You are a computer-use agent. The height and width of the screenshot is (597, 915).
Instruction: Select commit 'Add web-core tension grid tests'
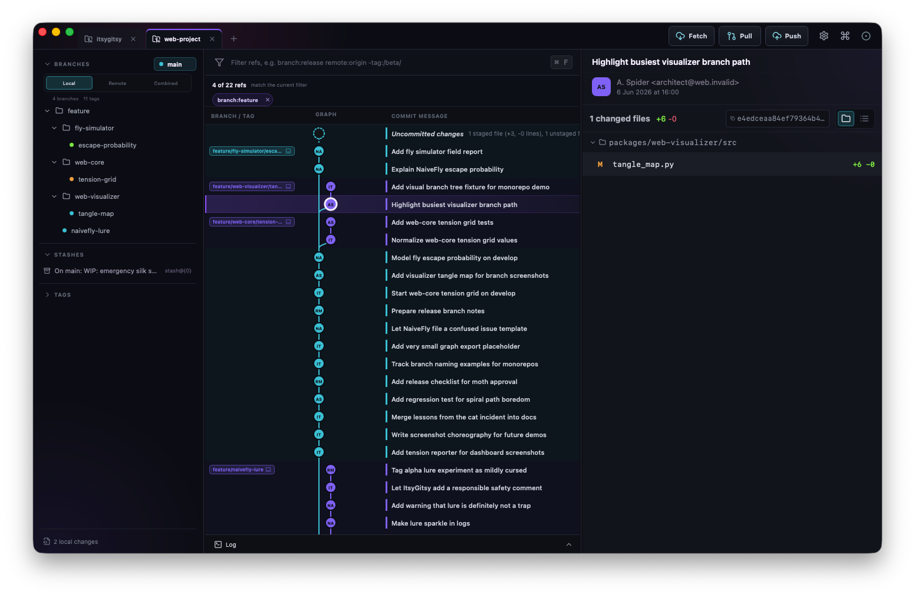(x=392, y=222)
